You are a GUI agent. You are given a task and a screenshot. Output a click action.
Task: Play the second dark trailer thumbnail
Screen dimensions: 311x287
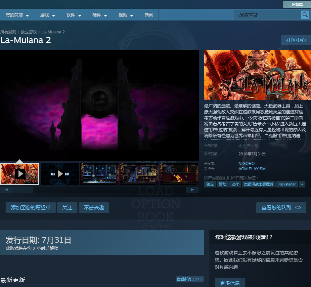(60, 174)
